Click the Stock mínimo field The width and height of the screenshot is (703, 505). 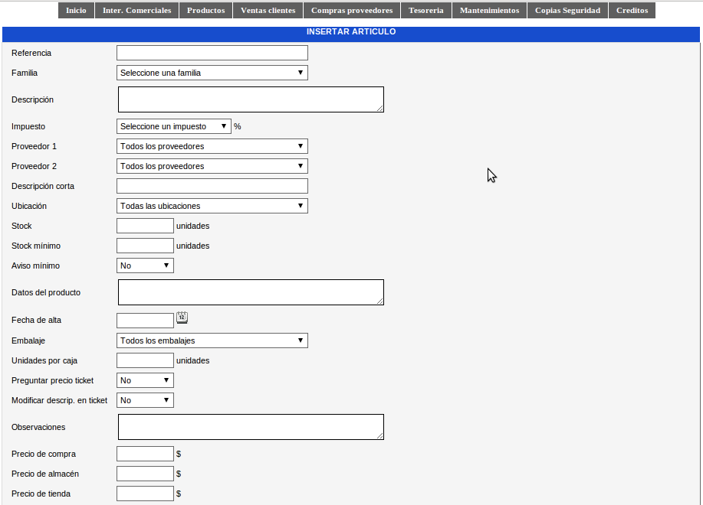(144, 245)
